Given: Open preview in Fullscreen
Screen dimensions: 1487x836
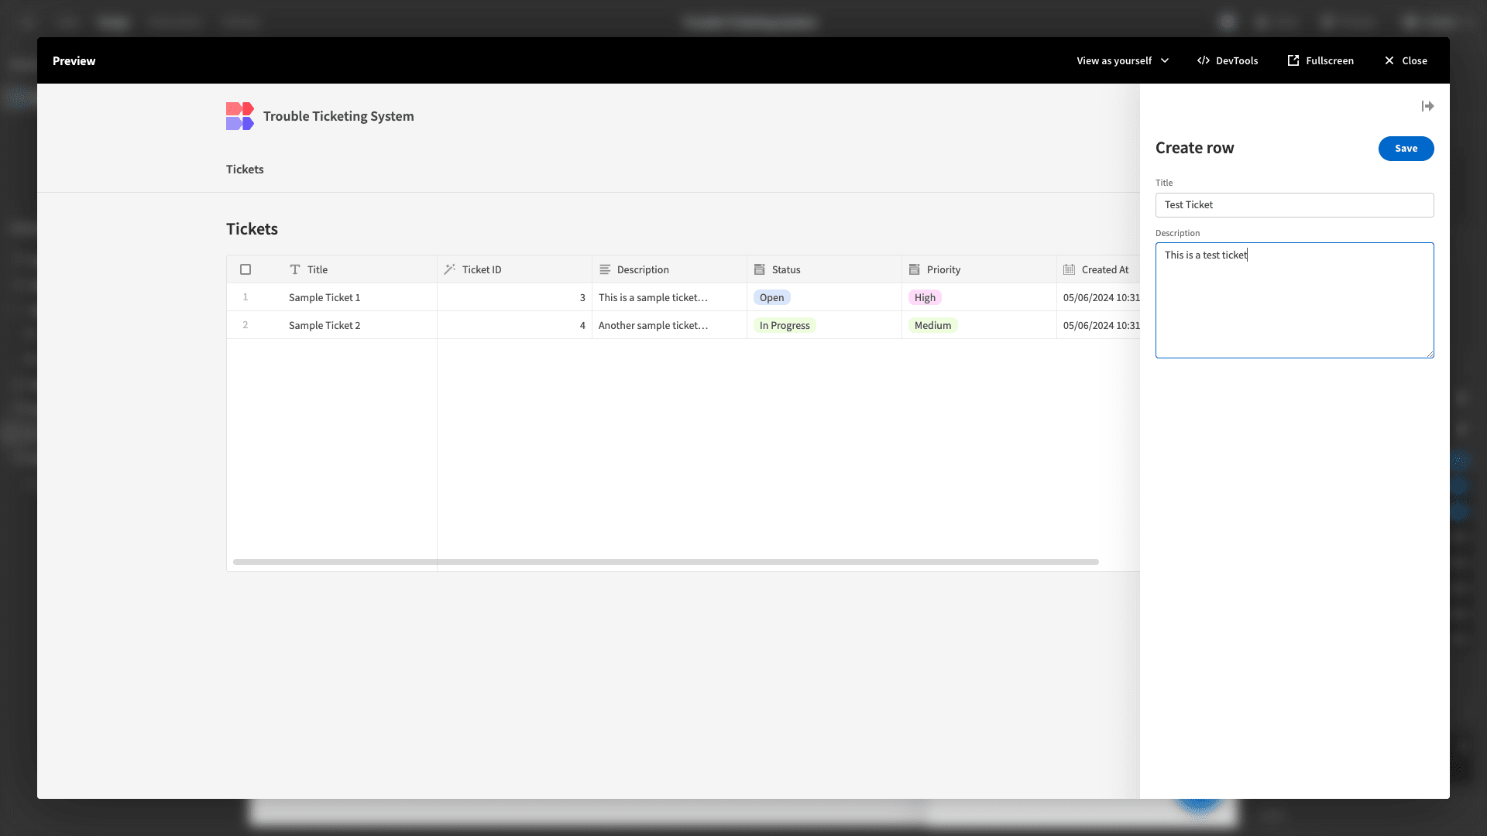Looking at the screenshot, I should click(x=1320, y=60).
